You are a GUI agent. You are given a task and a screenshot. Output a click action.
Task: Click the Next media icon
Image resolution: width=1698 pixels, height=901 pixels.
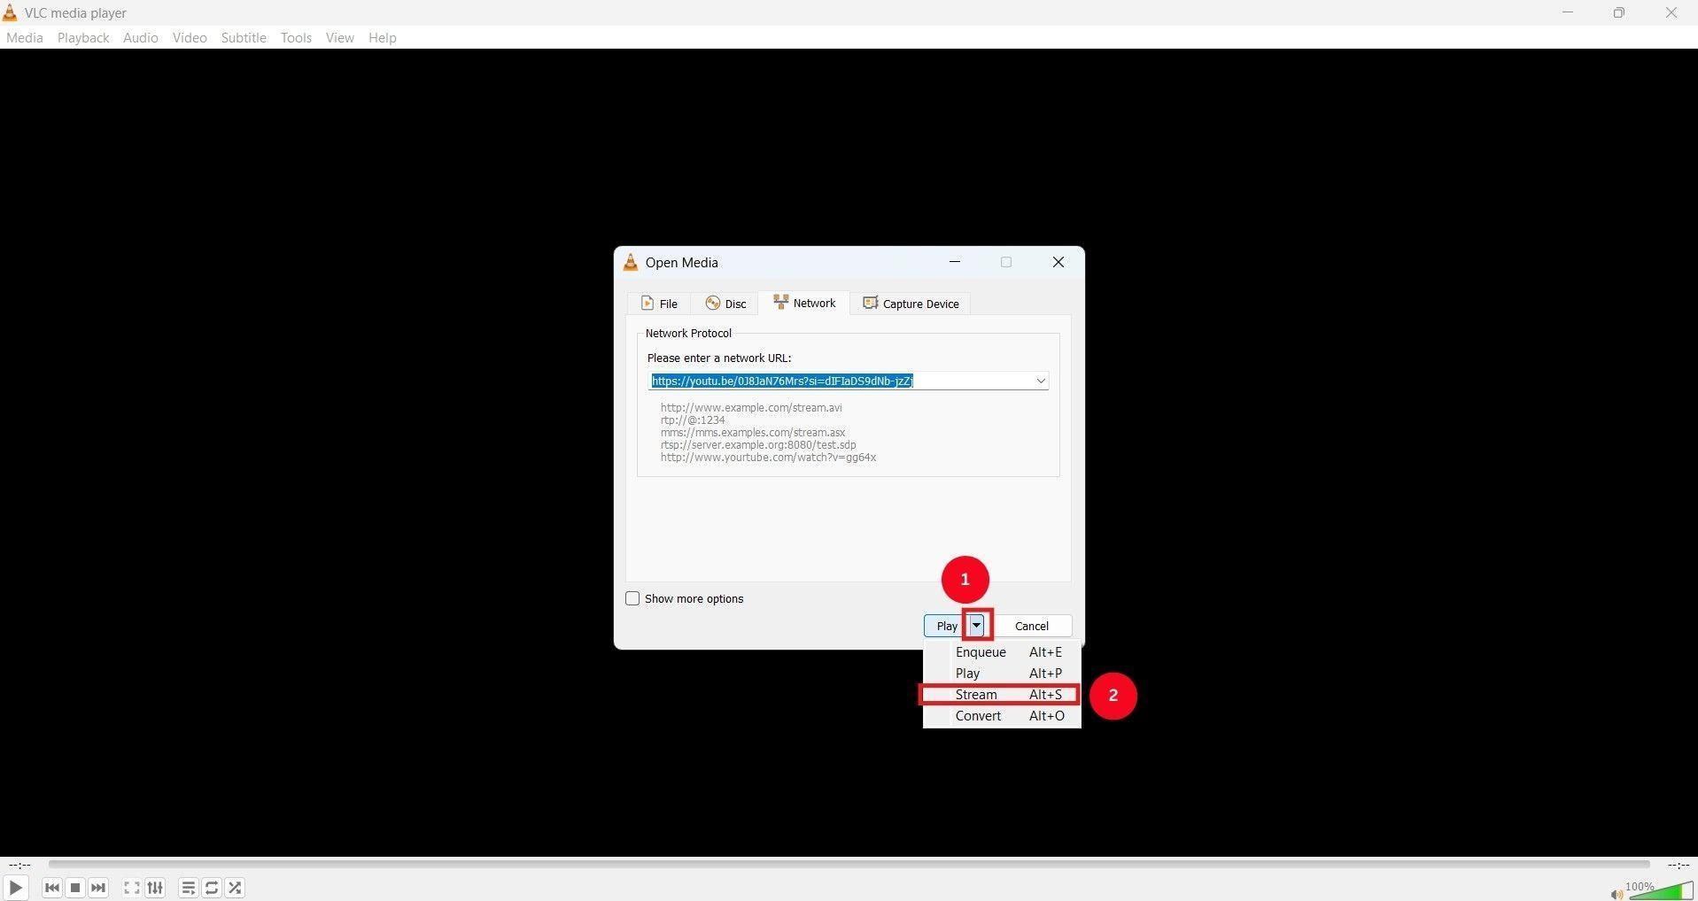[98, 888]
